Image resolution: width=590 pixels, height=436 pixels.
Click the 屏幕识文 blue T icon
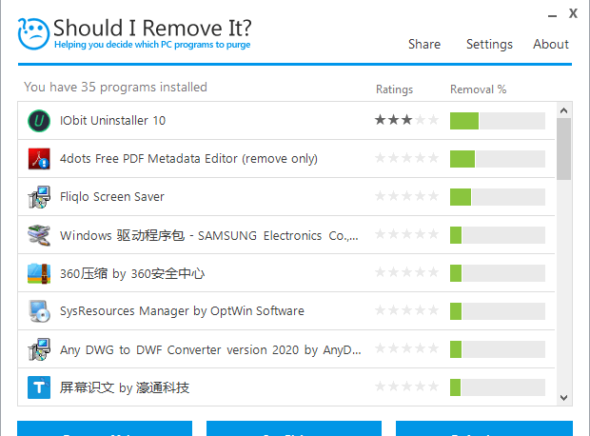(39, 387)
